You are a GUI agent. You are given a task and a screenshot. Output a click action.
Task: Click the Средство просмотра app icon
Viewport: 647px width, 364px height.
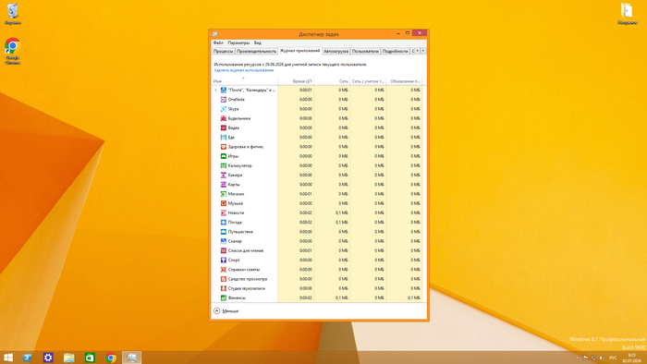point(224,279)
